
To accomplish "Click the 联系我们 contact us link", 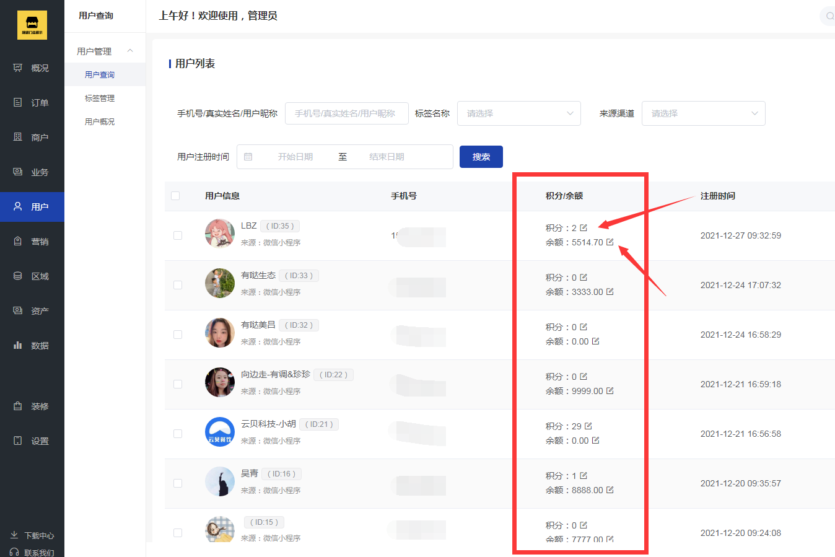I will click(32, 552).
